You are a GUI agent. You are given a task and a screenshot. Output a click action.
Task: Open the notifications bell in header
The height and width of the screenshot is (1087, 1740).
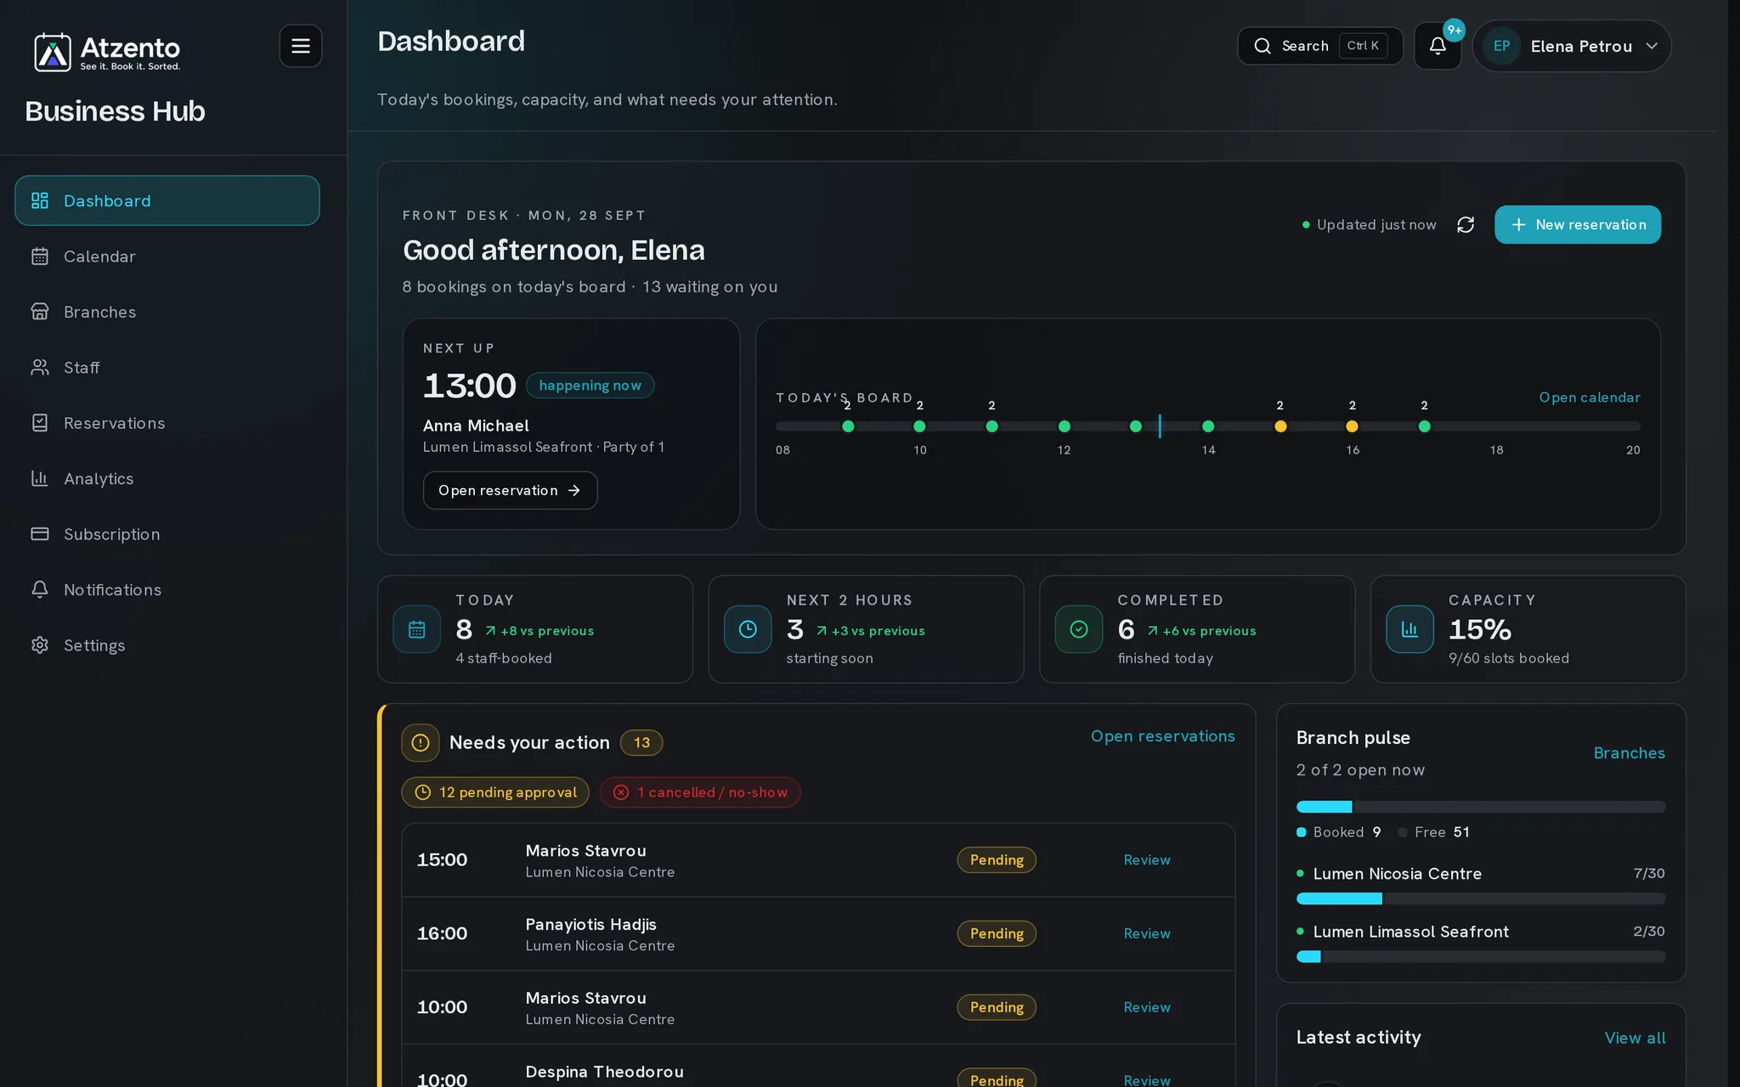1438,46
